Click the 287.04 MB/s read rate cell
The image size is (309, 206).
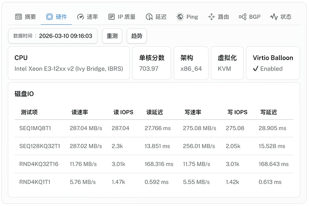86,128
